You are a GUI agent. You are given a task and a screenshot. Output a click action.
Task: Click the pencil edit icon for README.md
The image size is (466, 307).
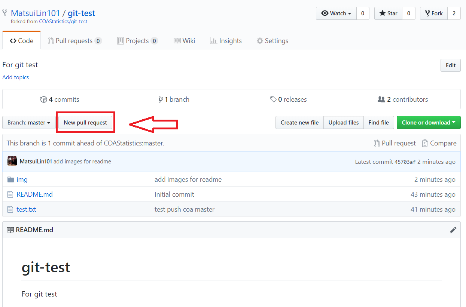[453, 230]
